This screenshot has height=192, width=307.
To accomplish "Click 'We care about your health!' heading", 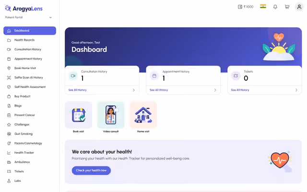I will [x=102, y=152].
